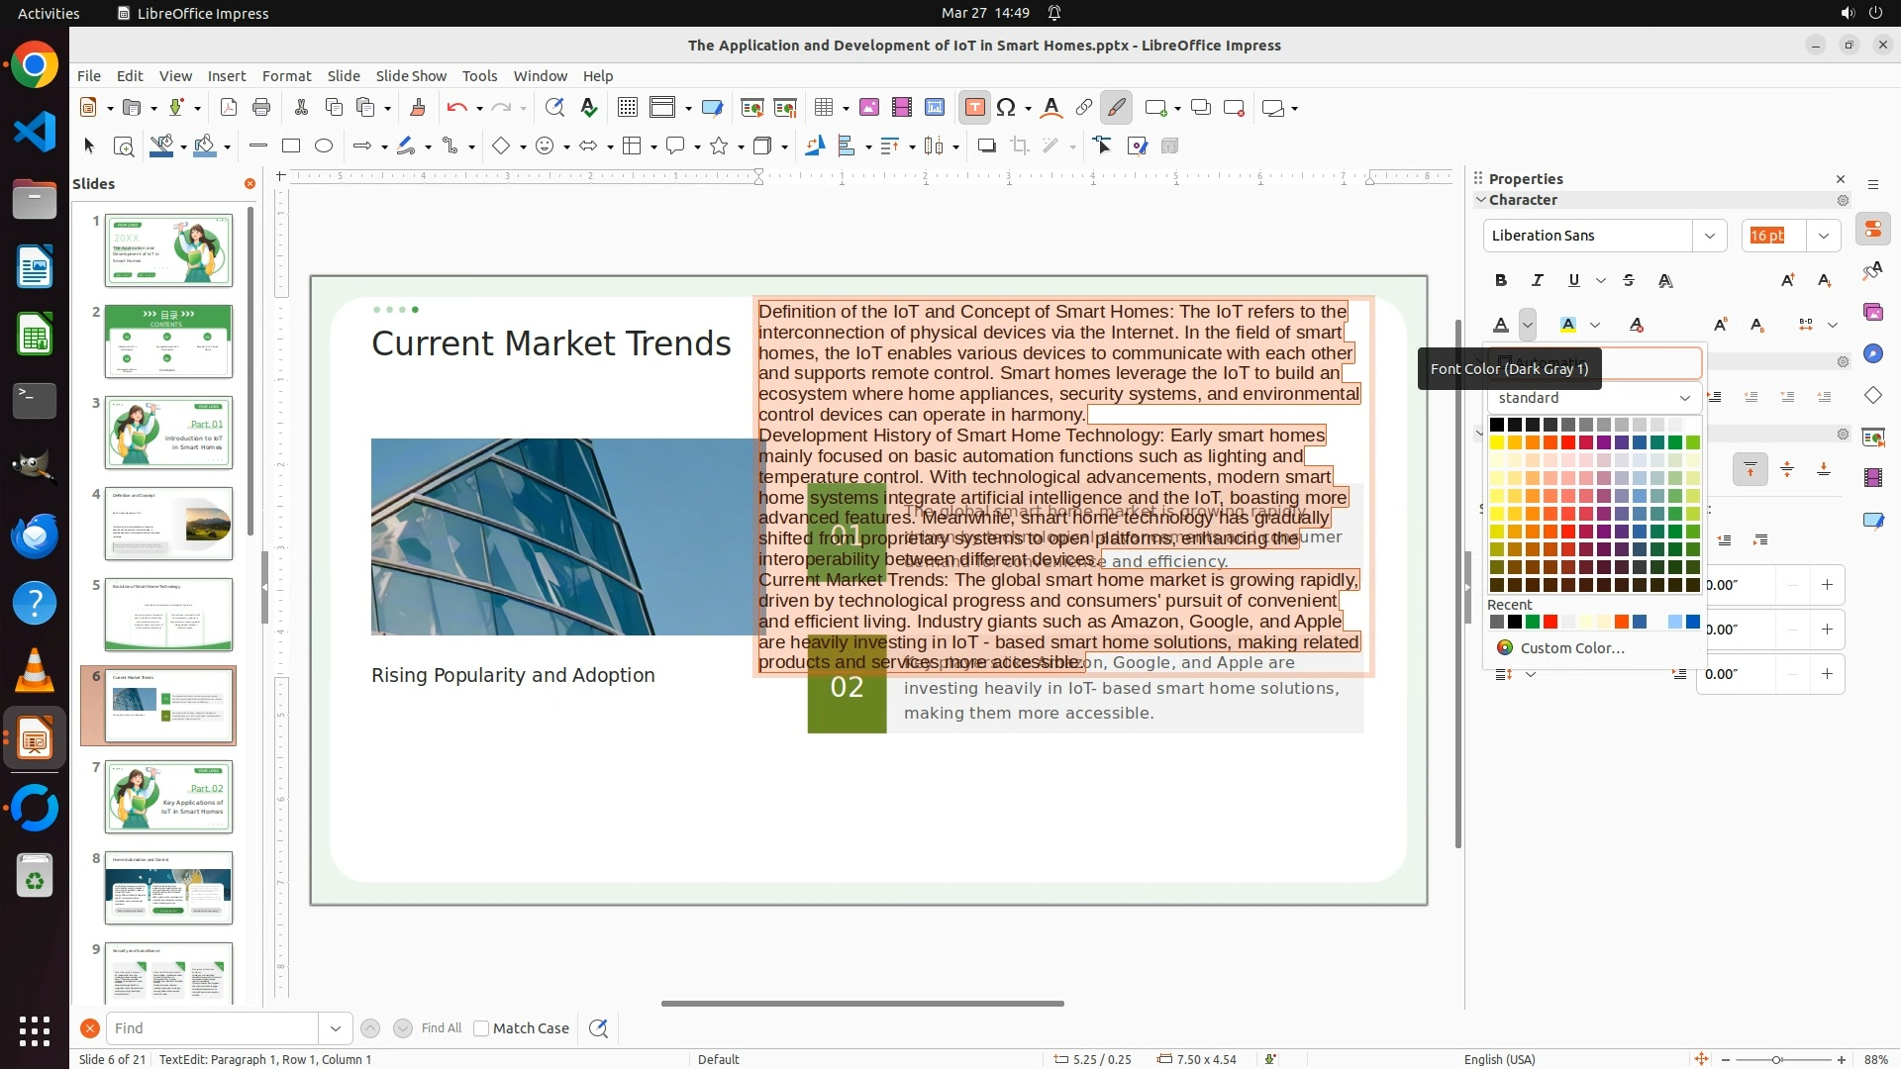The image size is (1901, 1069).
Task: Click the Insert Table toolbar icon
Action: [824, 108]
